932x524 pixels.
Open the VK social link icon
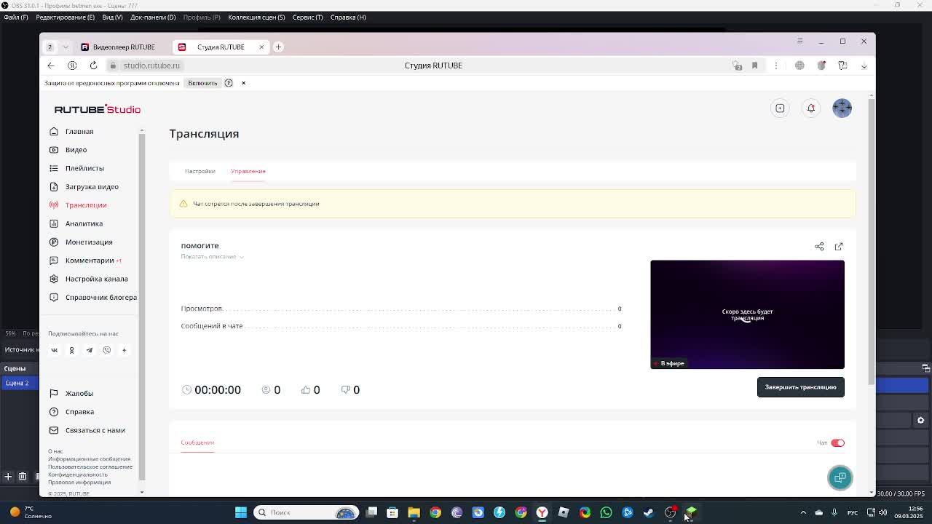(x=54, y=350)
